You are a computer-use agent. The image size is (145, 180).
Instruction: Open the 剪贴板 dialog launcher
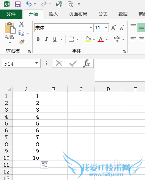pos(29,51)
